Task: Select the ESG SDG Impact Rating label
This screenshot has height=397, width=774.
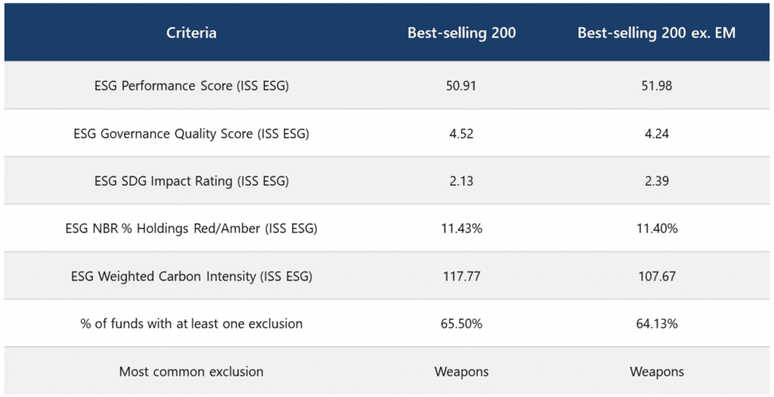Action: pyautogui.click(x=191, y=181)
